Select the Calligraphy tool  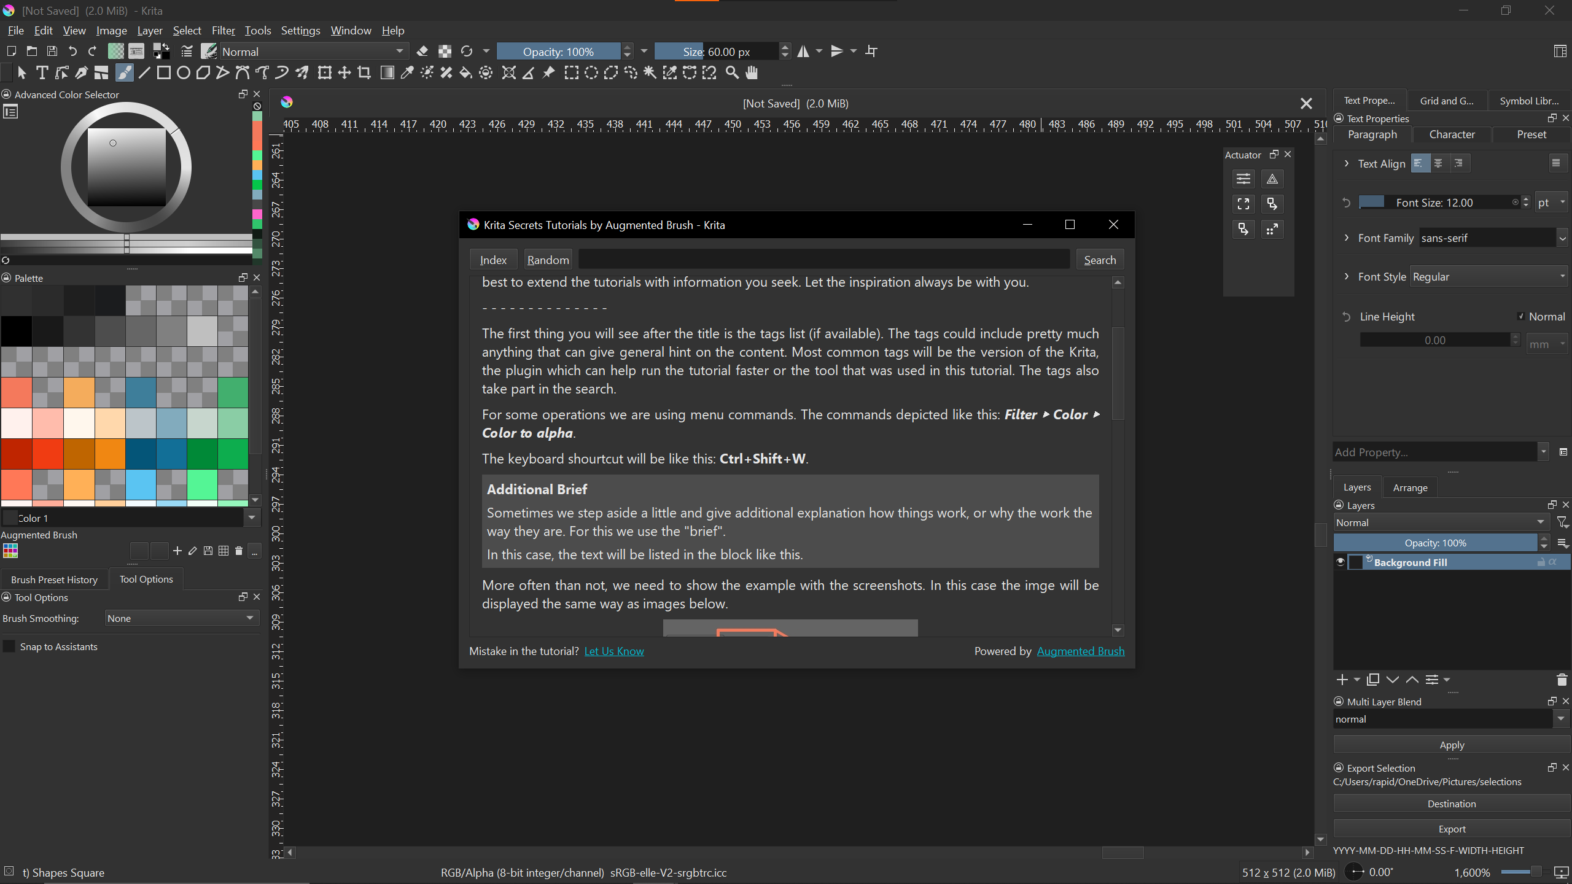click(x=81, y=73)
